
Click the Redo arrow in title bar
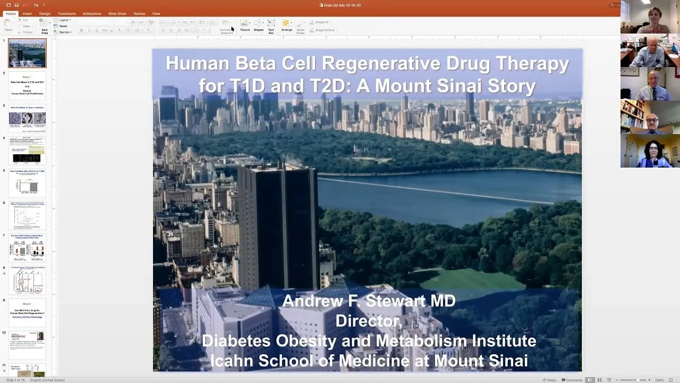36,5
